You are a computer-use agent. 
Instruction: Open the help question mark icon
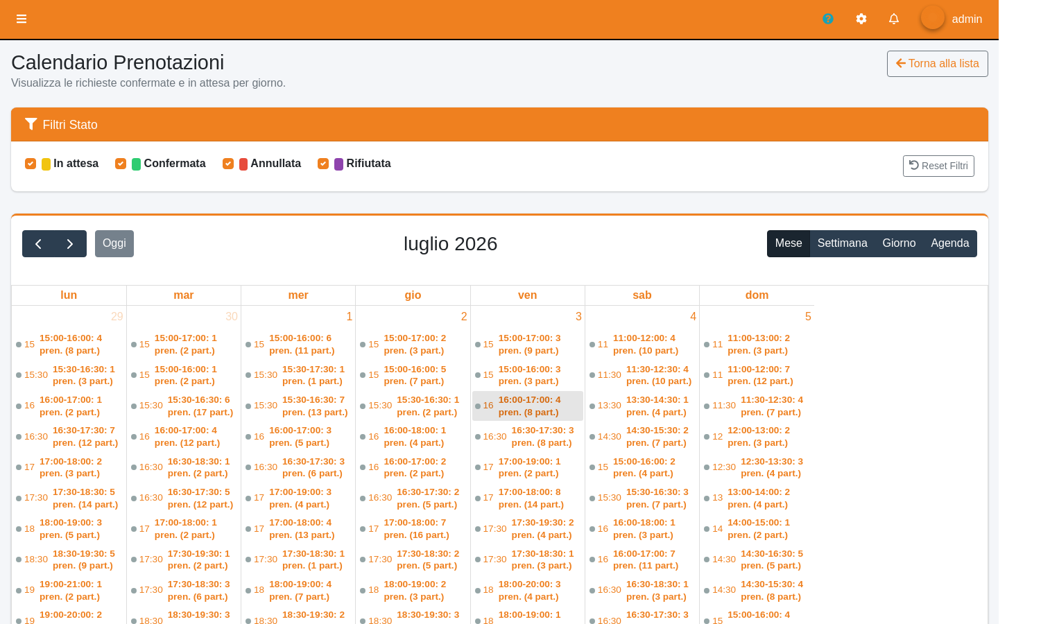828,19
